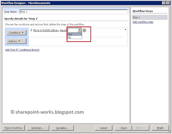172x134 pixels.
Task: Add 'Else If' Conditional Branch
Action: (22, 50)
